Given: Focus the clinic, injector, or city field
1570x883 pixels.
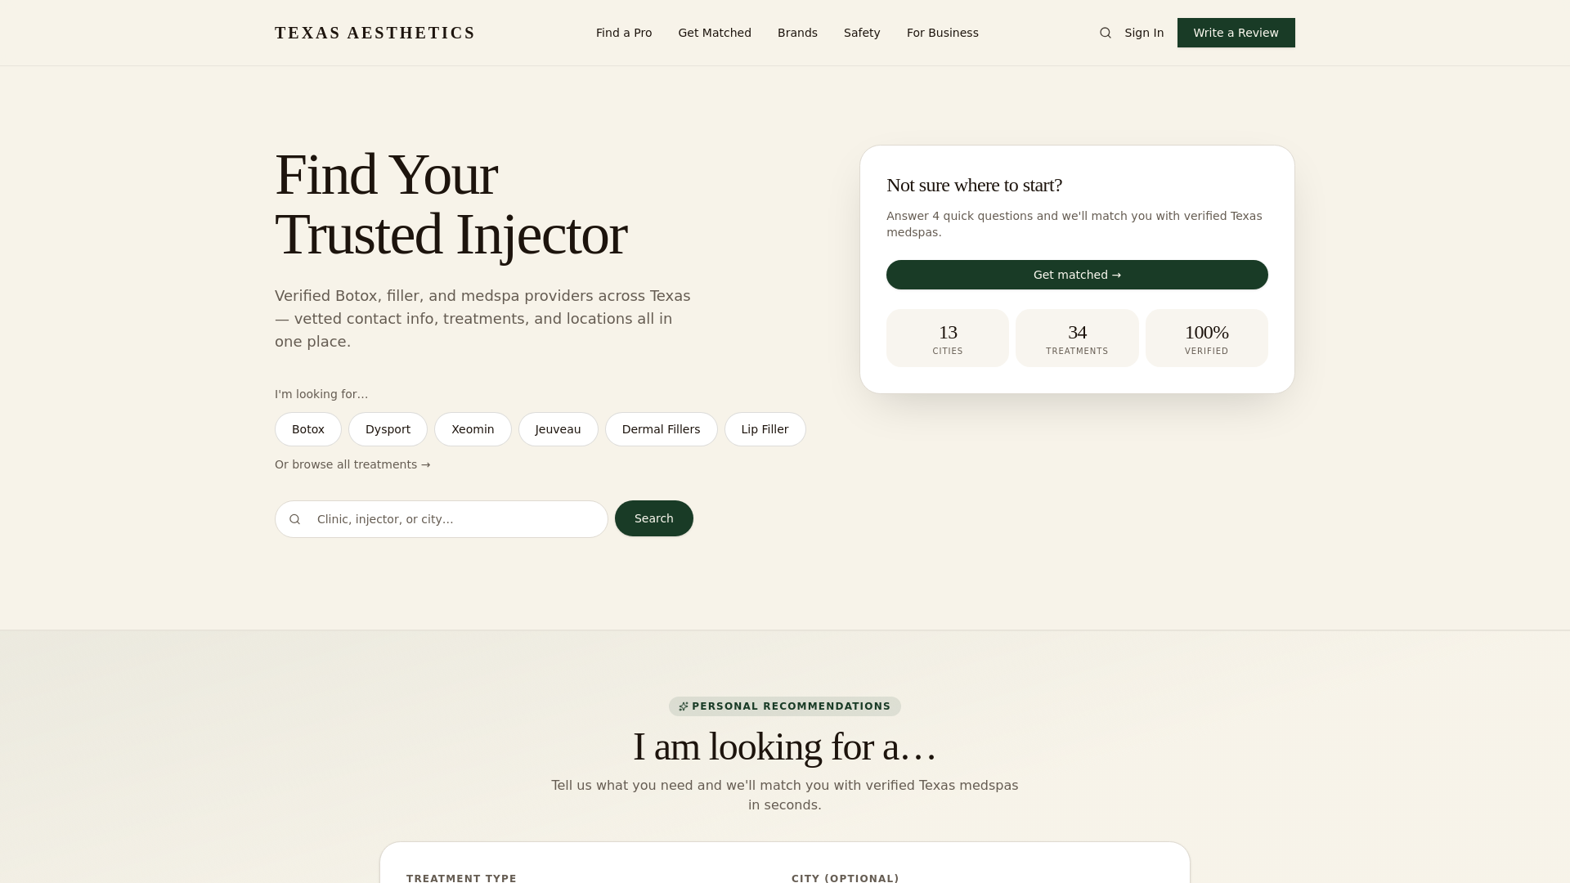Looking at the screenshot, I should point(442,519).
